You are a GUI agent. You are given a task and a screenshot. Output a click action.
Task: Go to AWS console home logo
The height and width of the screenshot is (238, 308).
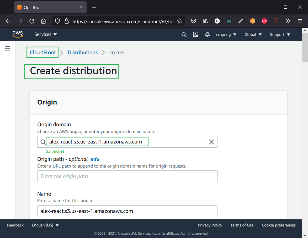point(18,34)
